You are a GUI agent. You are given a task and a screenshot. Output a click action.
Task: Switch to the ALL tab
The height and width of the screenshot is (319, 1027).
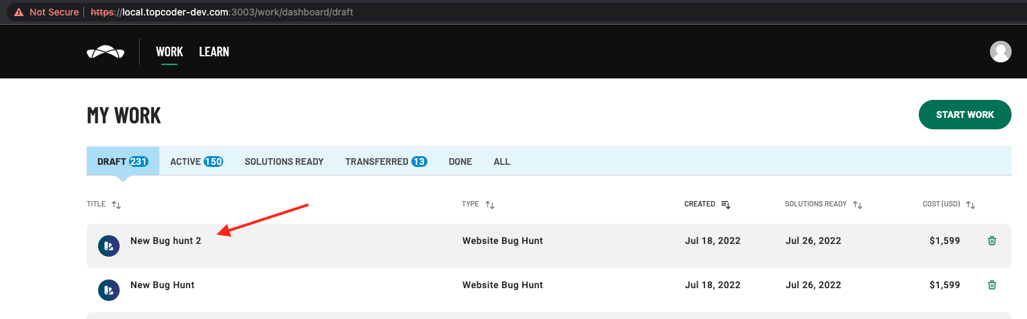pyautogui.click(x=502, y=162)
